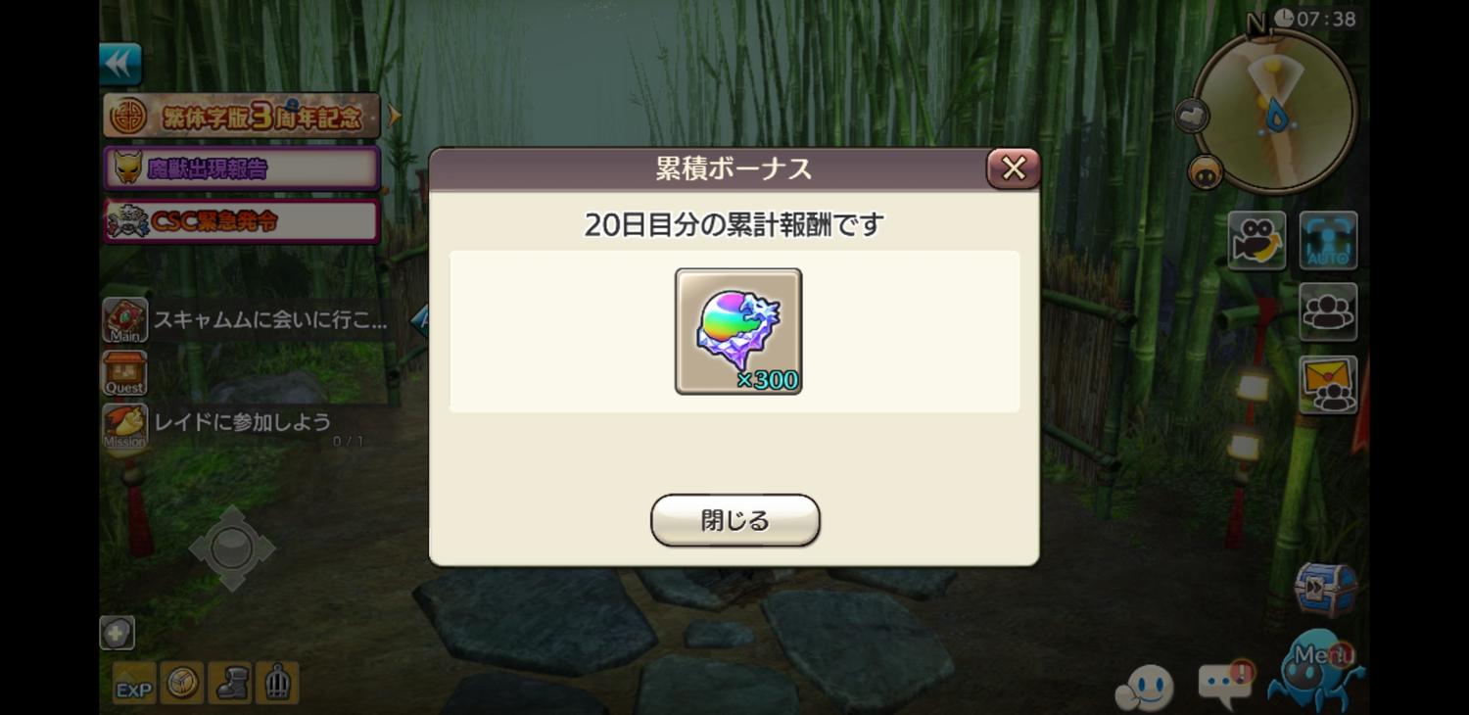Open the mail invitation icon
The height and width of the screenshot is (715, 1469).
point(1328,384)
